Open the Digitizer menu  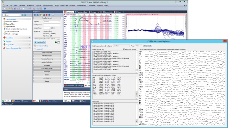tap(39, 5)
